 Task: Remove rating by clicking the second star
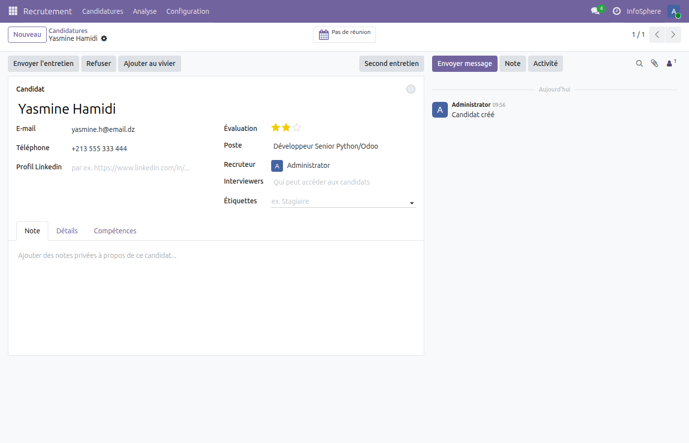click(x=286, y=127)
